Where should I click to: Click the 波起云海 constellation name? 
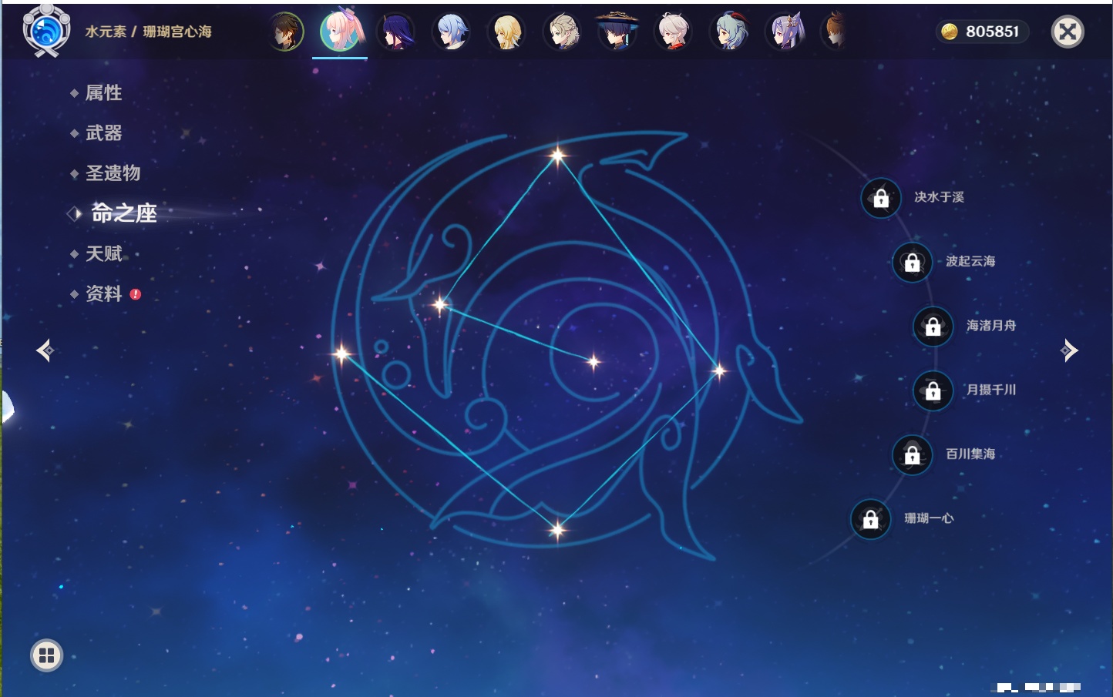click(x=970, y=261)
